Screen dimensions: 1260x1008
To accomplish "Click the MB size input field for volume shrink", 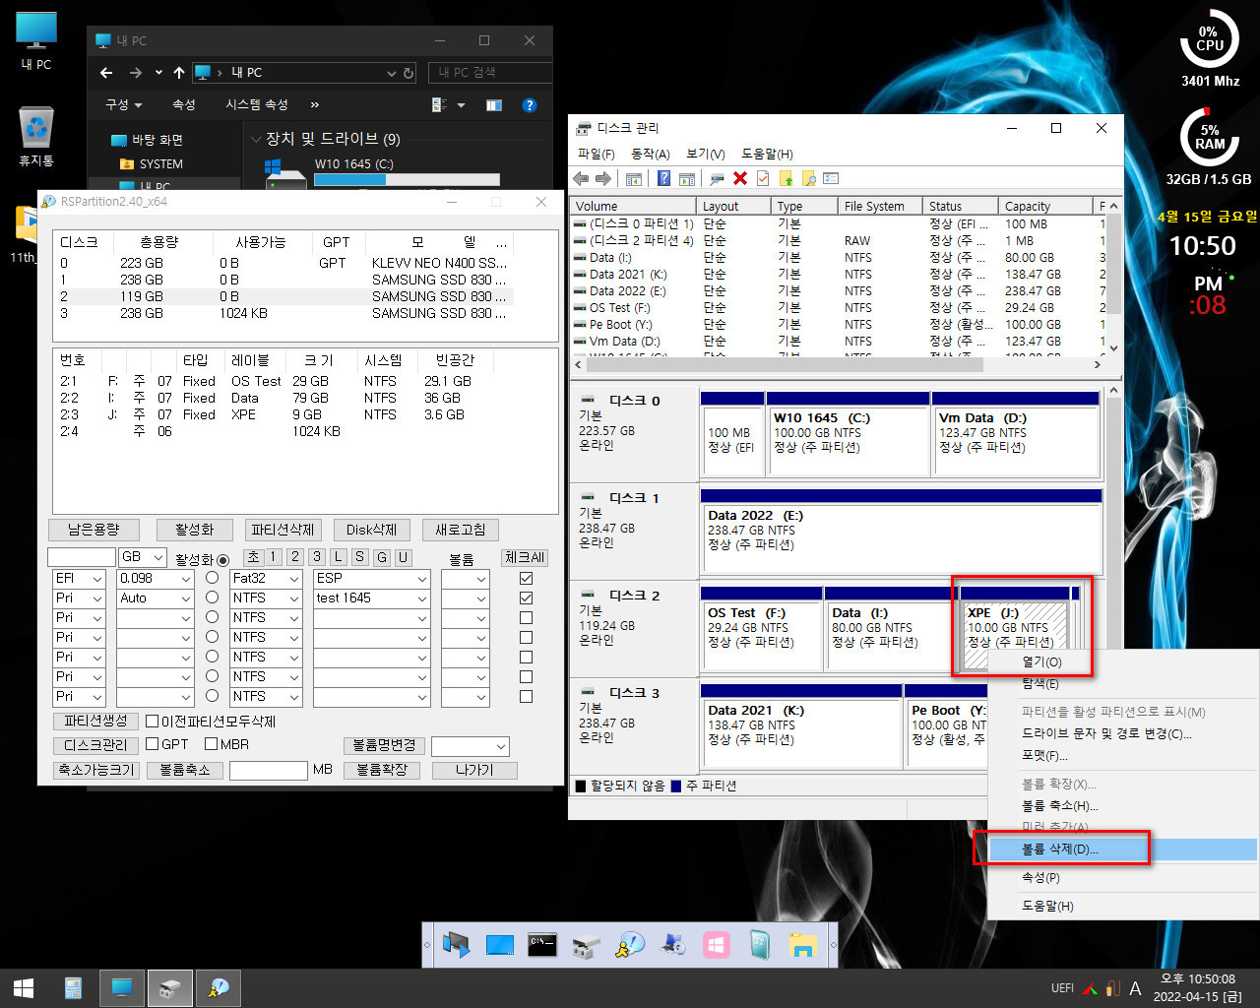I will pos(269,770).
